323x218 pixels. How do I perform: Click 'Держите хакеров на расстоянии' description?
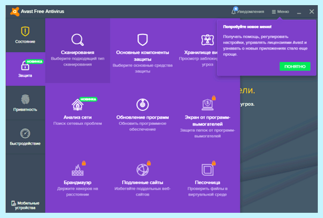pos(78,192)
